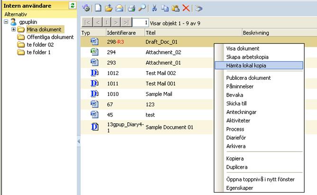Click the copy toolbar icon
This screenshot has width=317, height=195.
click(x=165, y=8)
